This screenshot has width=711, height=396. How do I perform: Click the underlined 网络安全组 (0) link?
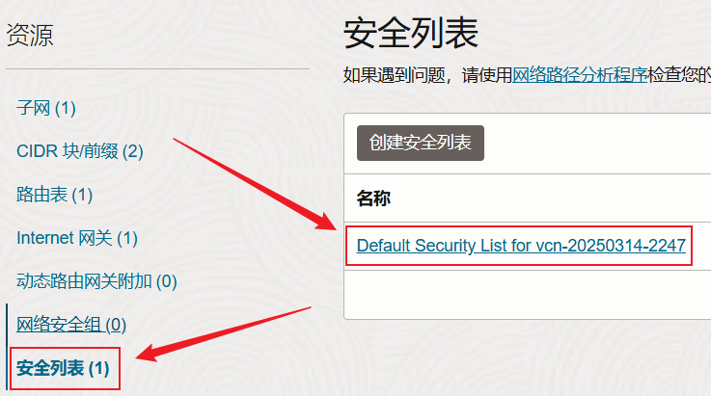pos(71,325)
